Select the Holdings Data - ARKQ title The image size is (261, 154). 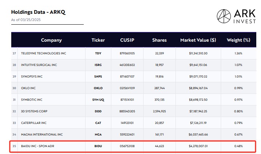tap(38, 12)
